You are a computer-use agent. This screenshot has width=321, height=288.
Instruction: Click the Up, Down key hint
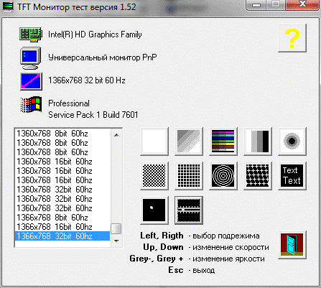163,247
